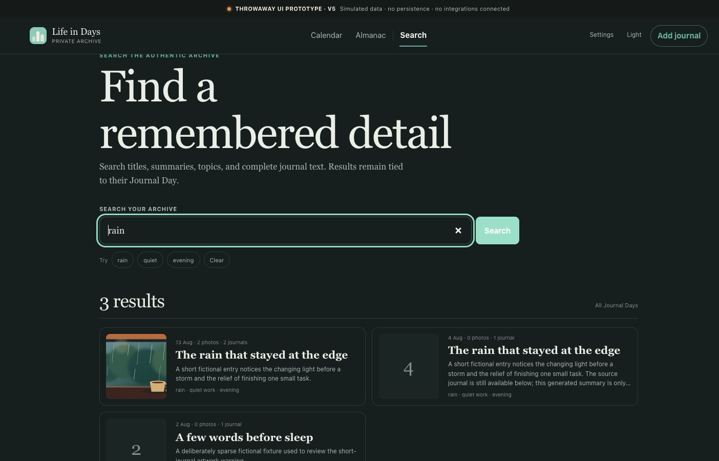Click the Add journal button

(679, 36)
